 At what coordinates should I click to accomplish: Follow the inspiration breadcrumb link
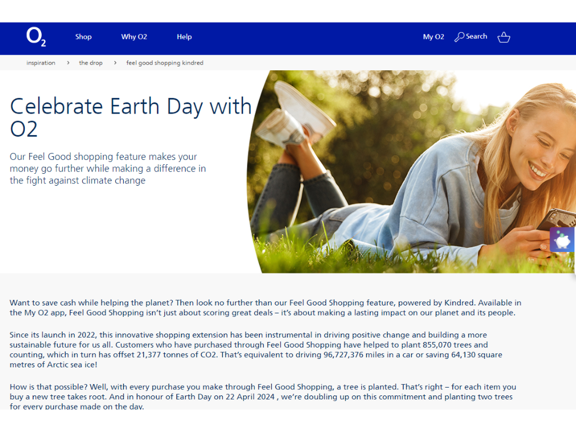click(40, 63)
